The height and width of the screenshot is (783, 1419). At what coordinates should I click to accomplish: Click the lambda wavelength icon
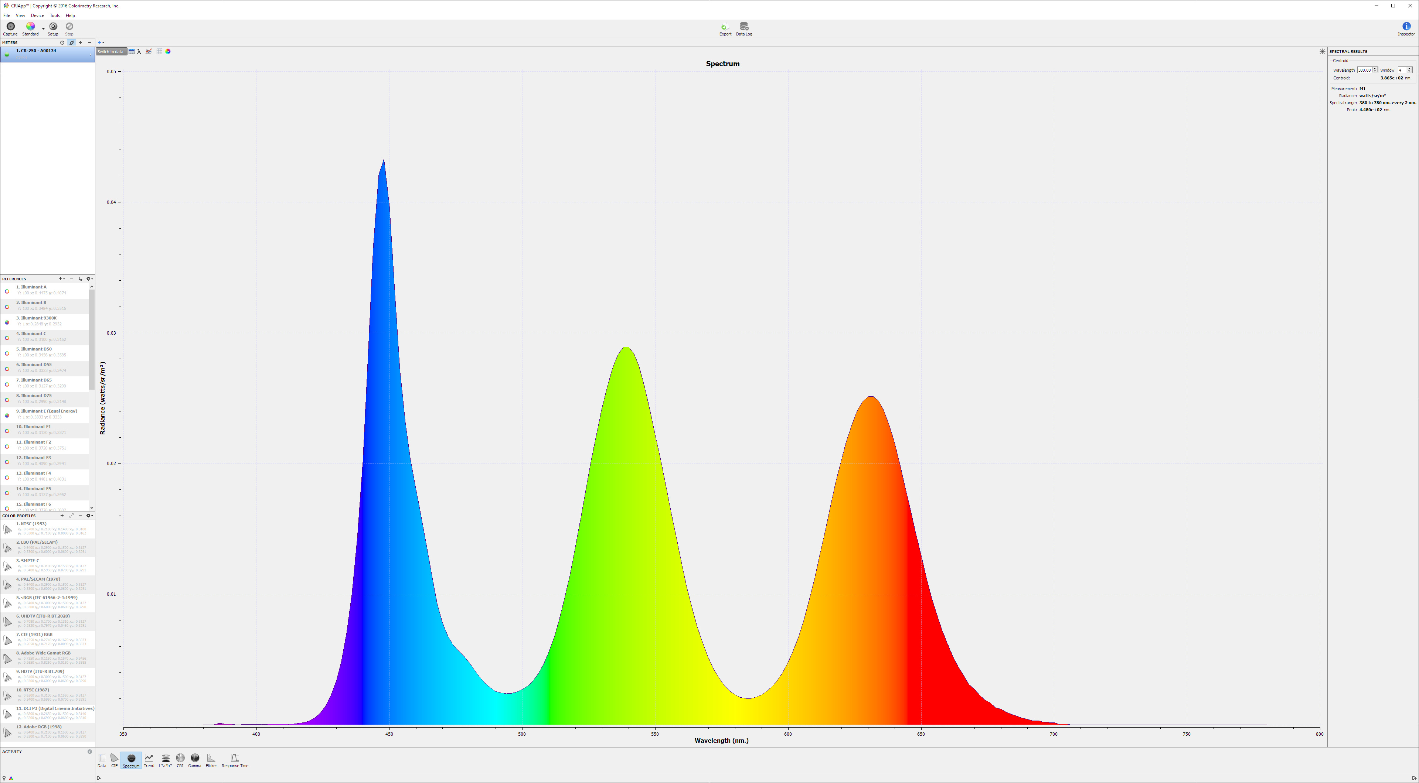[139, 51]
